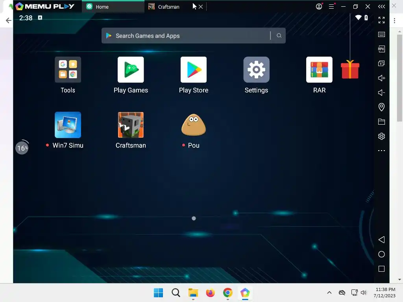Click the cloud sync tray icon
The image size is (403, 302).
point(342,293)
